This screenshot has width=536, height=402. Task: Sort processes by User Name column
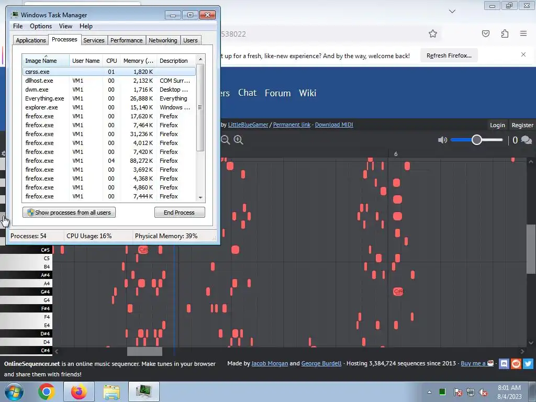[x=86, y=61]
